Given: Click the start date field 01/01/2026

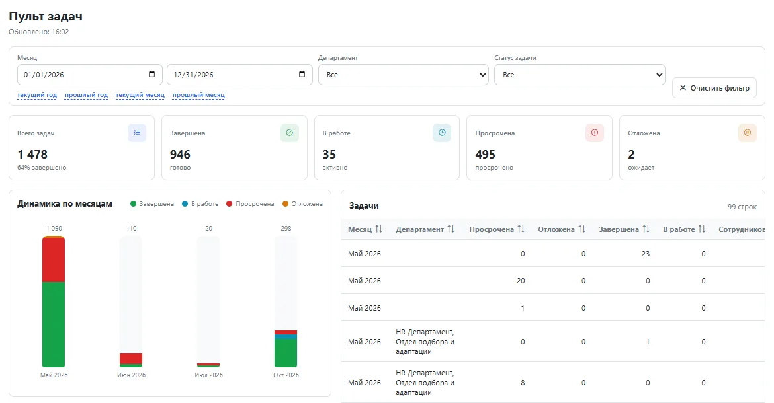Looking at the screenshot, I should (90, 75).
